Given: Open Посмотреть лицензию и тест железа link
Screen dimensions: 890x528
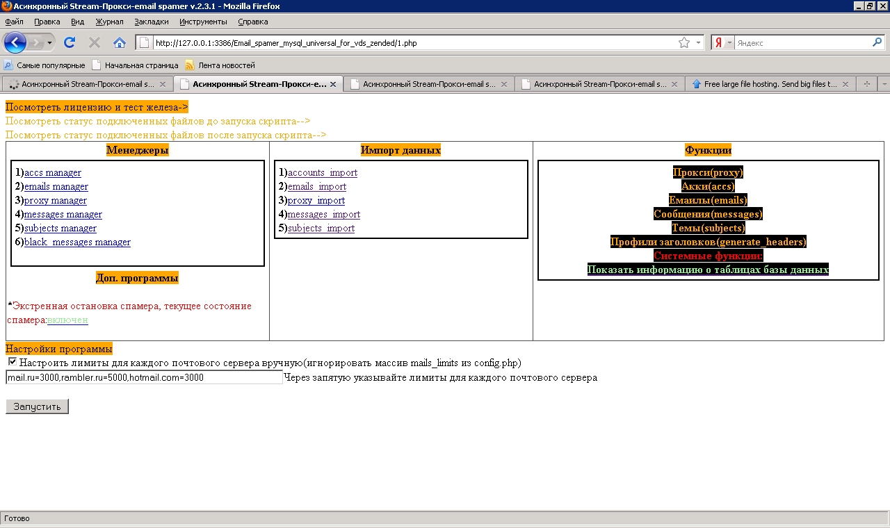Looking at the screenshot, I should pyautogui.click(x=97, y=107).
